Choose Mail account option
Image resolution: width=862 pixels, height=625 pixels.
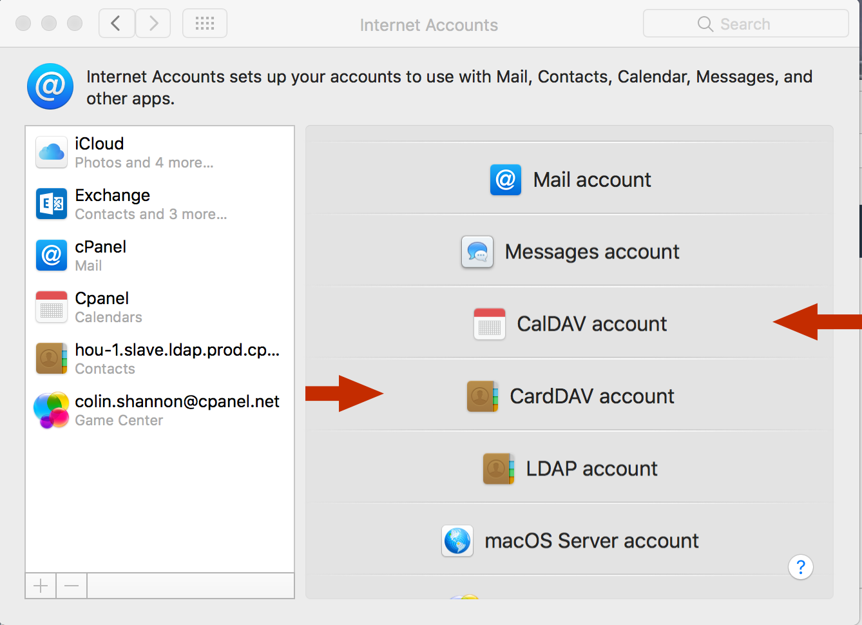pos(570,179)
